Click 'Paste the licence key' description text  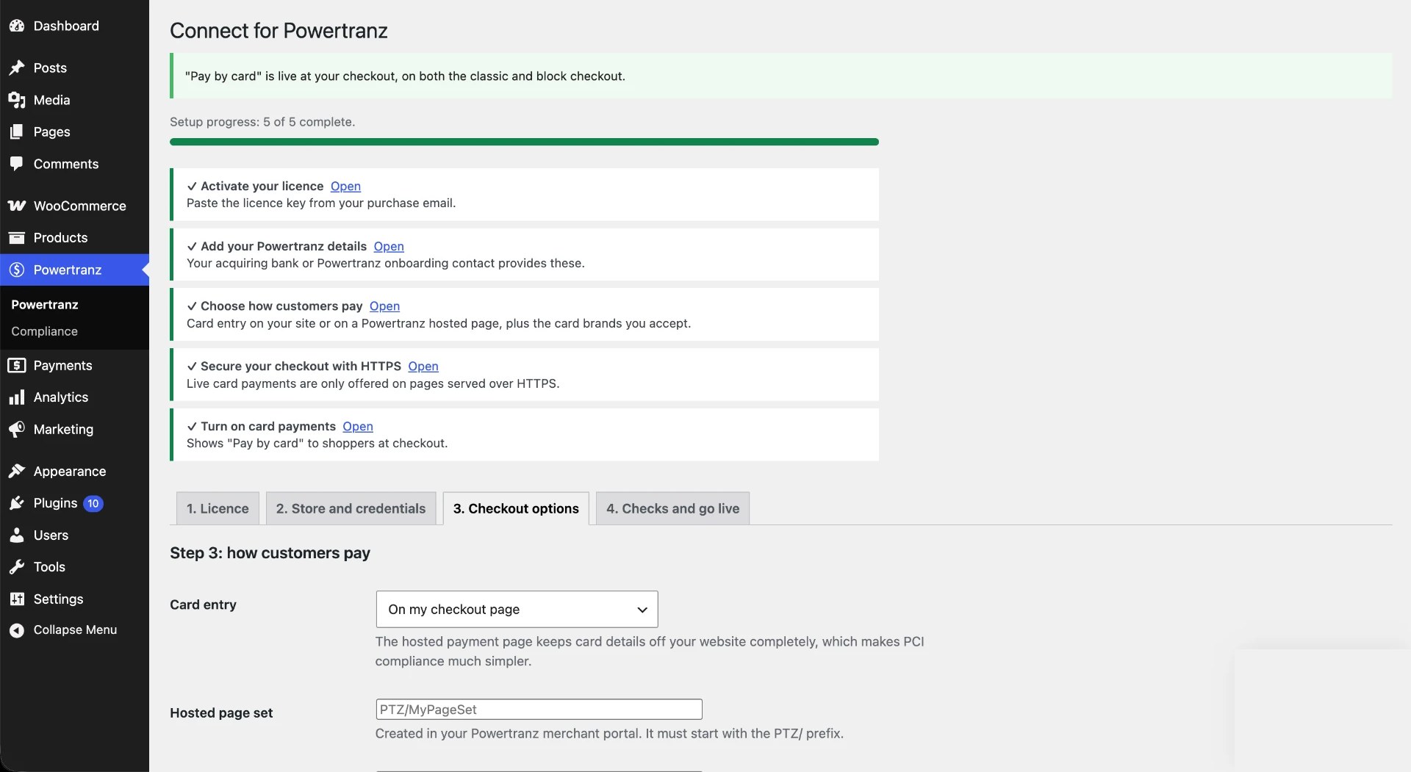tap(321, 203)
